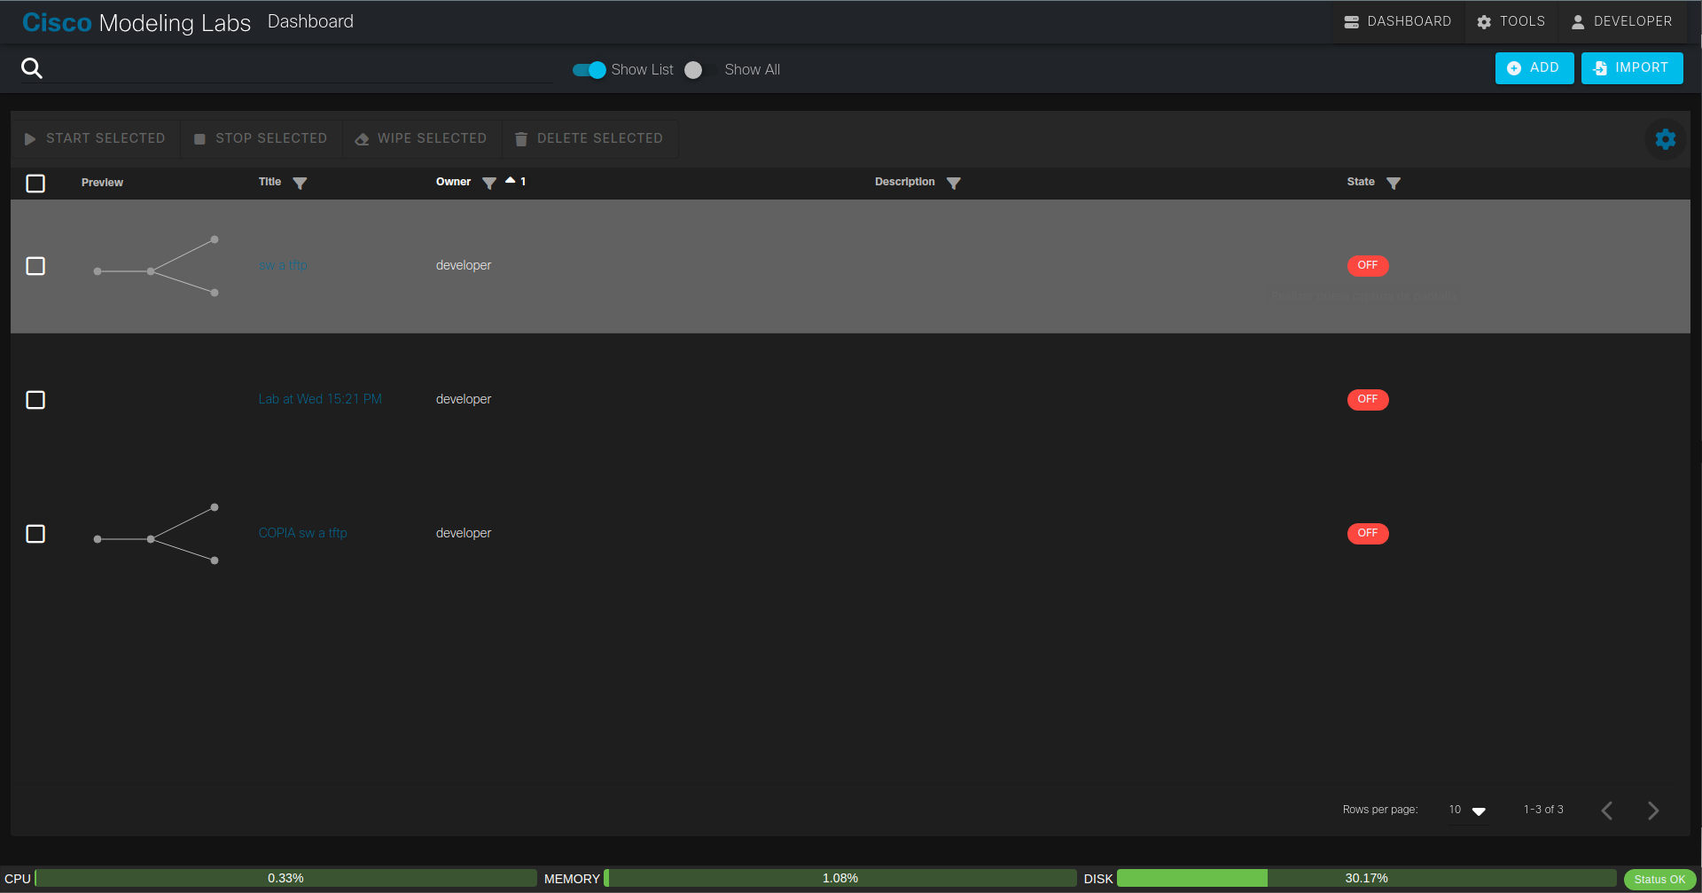Open the search magnifier icon
Image resolution: width=1702 pixels, height=893 pixels.
32,67
